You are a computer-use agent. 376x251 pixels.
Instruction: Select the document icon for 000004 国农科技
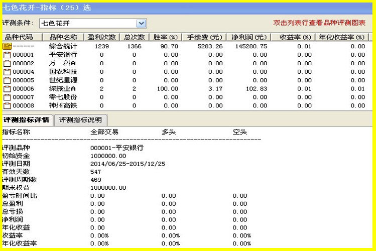click(7, 72)
